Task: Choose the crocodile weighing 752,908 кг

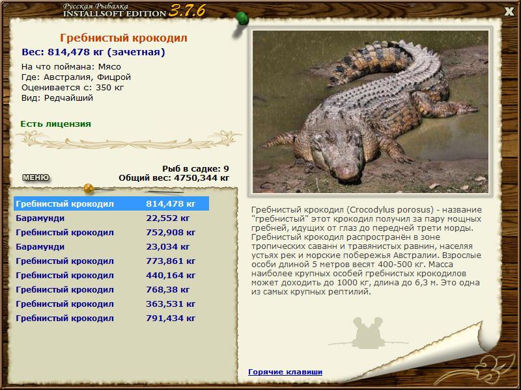Action: 111,233
